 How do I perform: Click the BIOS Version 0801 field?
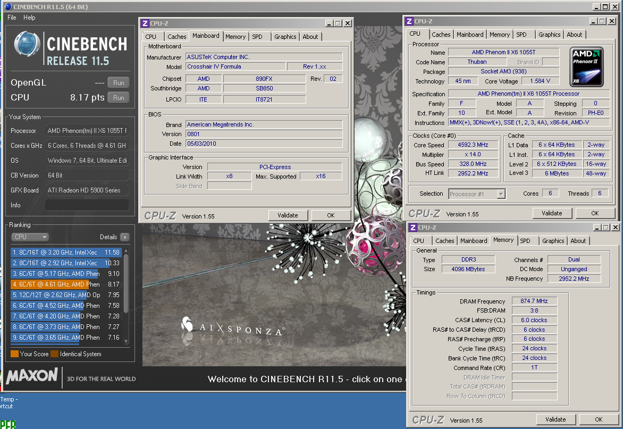[x=264, y=134]
